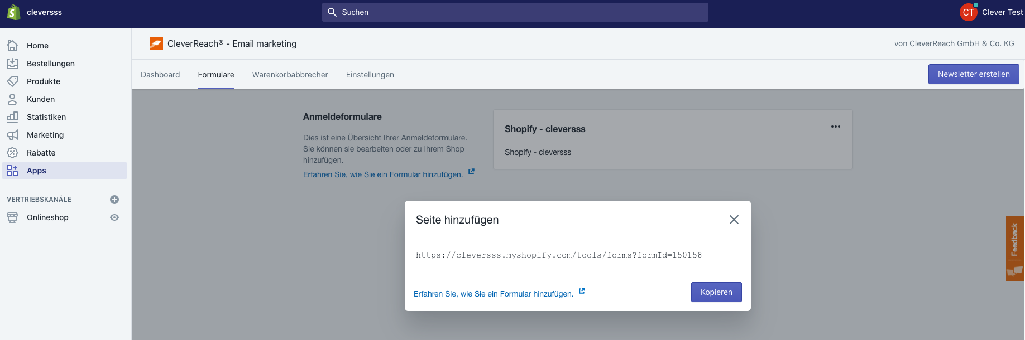Close the Seite hinzufügen dialog

pyautogui.click(x=734, y=220)
